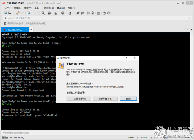This screenshot has height=140, width=194.
Task: Click 接受并保存(S) accept and save button
Action: [x=105, y=99]
